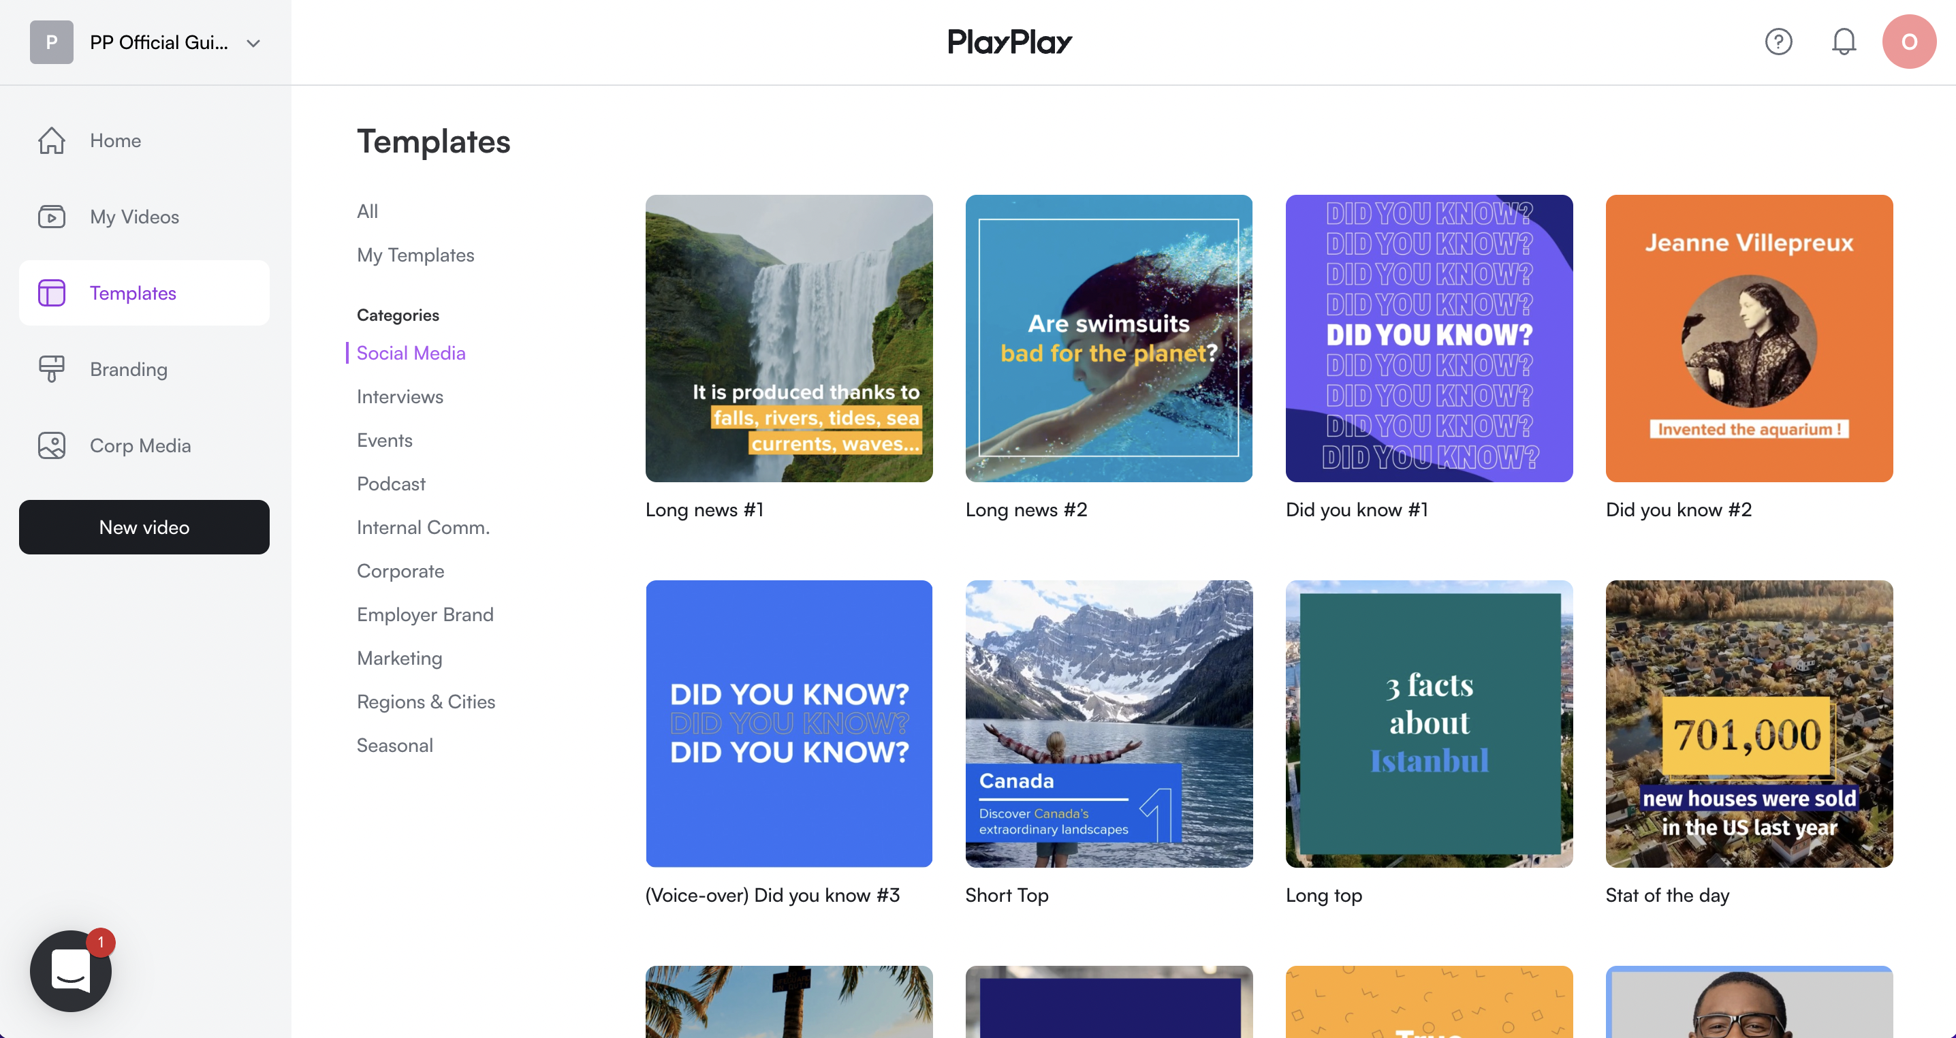The width and height of the screenshot is (1956, 1038).
Task: Click the Seasonal category link
Action: coord(395,746)
